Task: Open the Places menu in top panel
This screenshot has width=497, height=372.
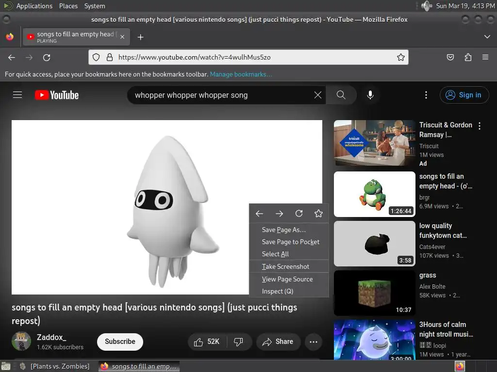Action: point(68,6)
